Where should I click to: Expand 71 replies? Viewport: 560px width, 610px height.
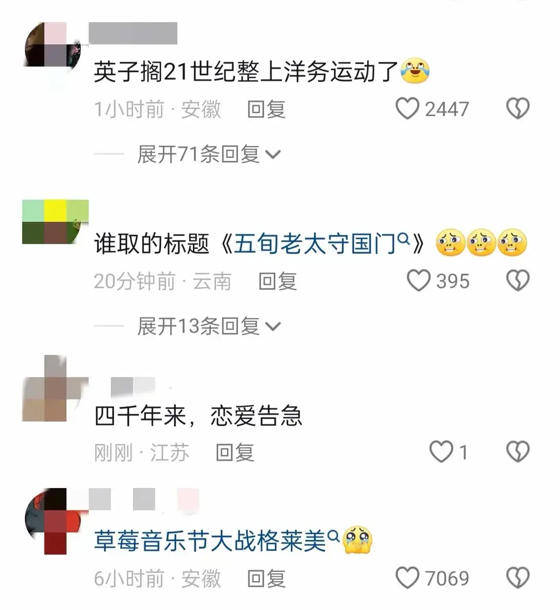click(x=208, y=154)
